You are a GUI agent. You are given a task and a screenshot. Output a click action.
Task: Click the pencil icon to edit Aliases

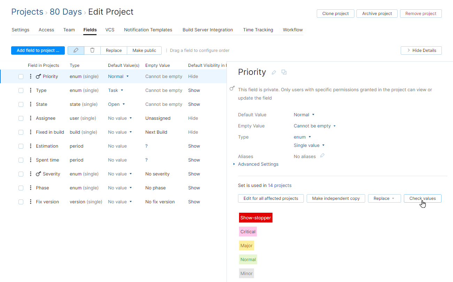pyautogui.click(x=322, y=156)
